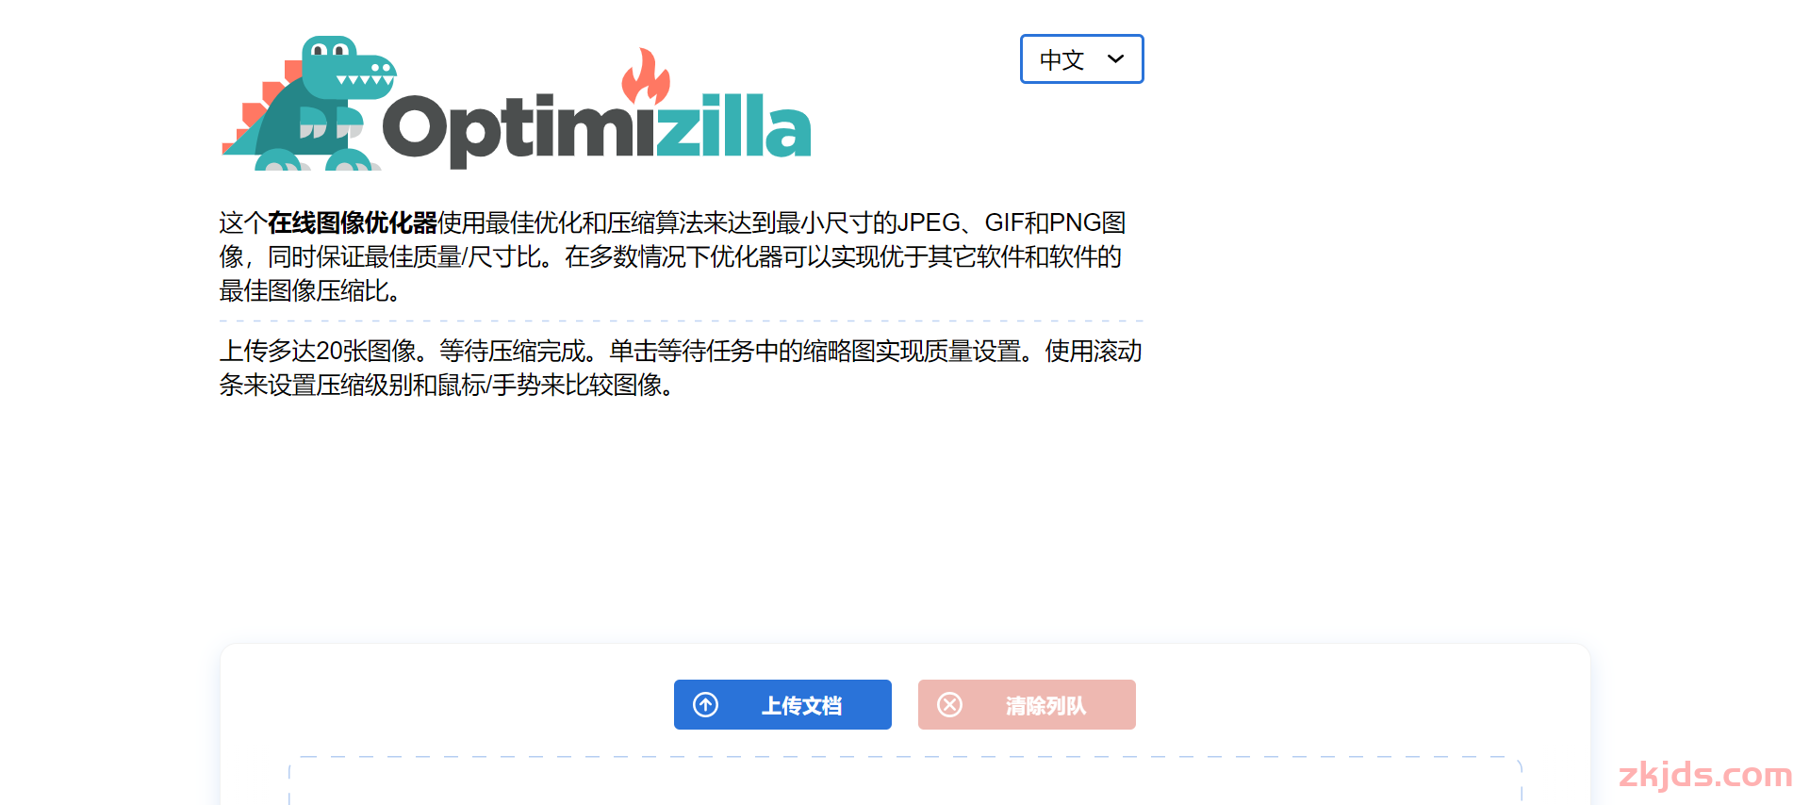The width and height of the screenshot is (1810, 805).
Task: Click the 上传多达20张图像 instructions paragraph
Action: coord(681,369)
